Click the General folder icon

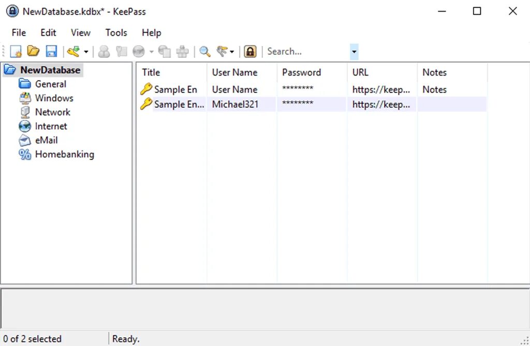[25, 84]
